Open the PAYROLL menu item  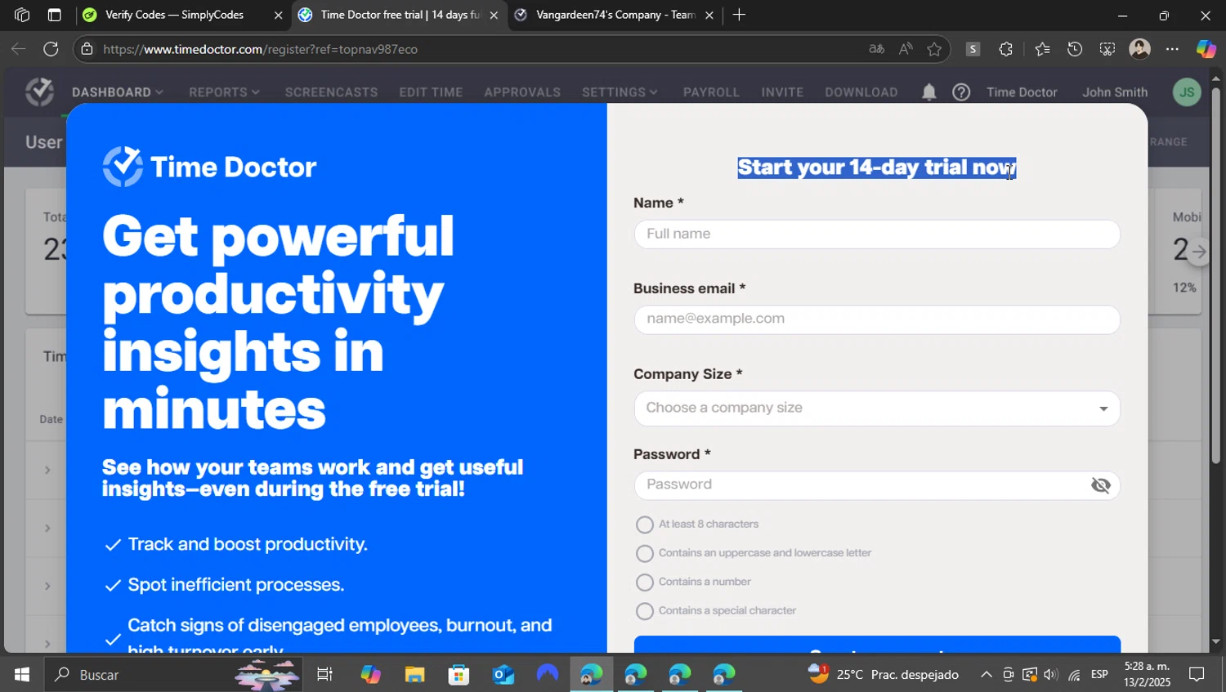coord(711,92)
